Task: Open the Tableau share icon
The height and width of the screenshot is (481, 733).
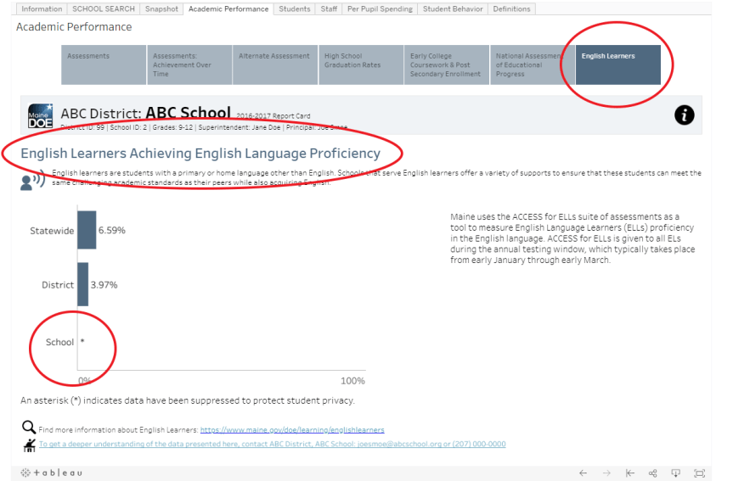Action: [x=653, y=473]
